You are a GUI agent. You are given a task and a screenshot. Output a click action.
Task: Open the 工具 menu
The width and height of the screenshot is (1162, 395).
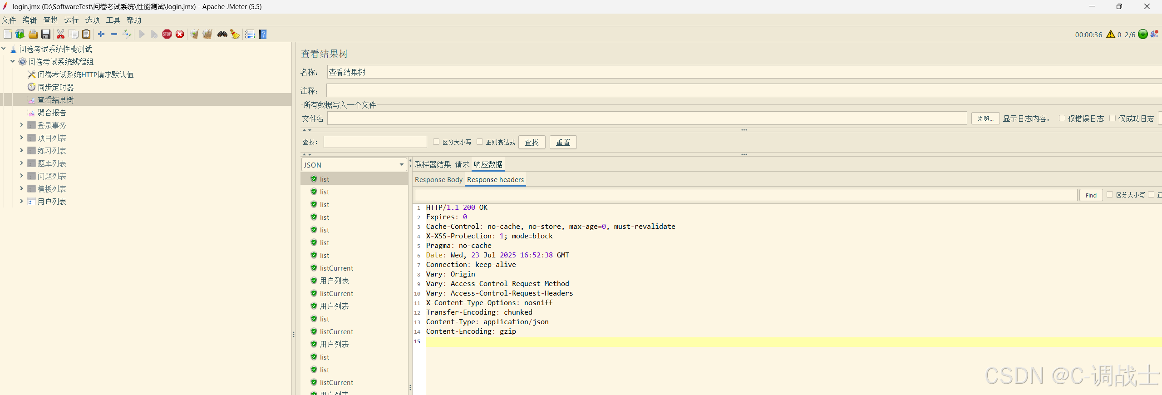coord(113,20)
